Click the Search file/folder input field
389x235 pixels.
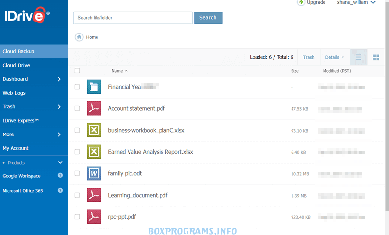click(x=132, y=18)
